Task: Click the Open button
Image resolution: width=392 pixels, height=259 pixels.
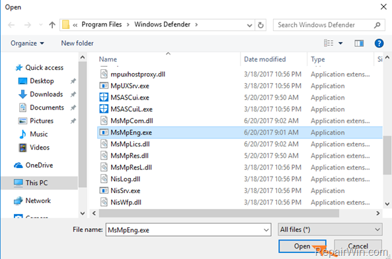Action: (x=302, y=246)
